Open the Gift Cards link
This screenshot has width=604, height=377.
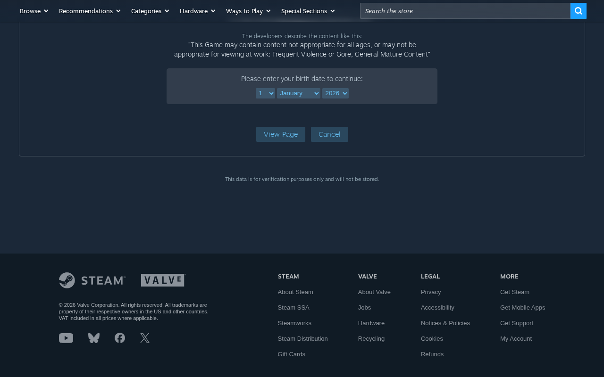292,354
